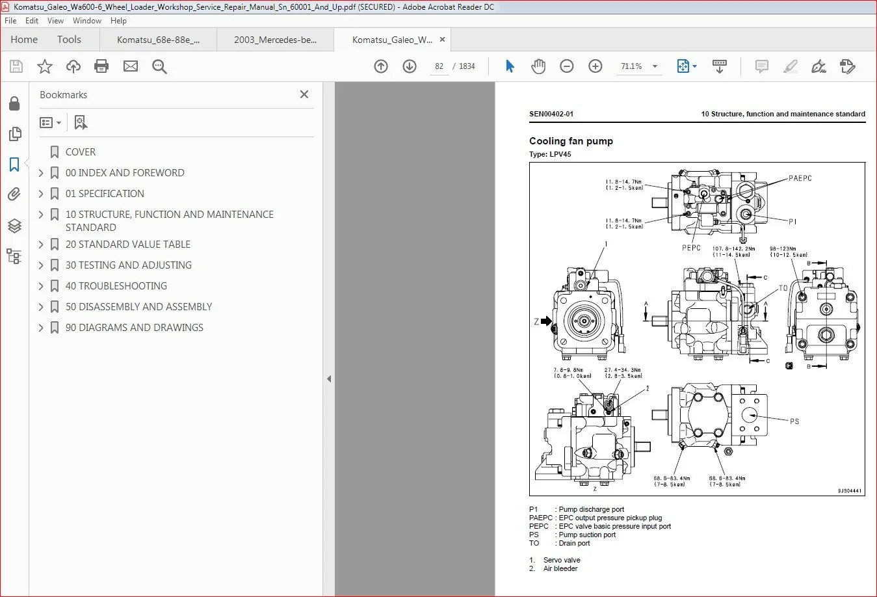This screenshot has width=877, height=597.
Task: Send file by email envelope icon
Action: click(131, 66)
